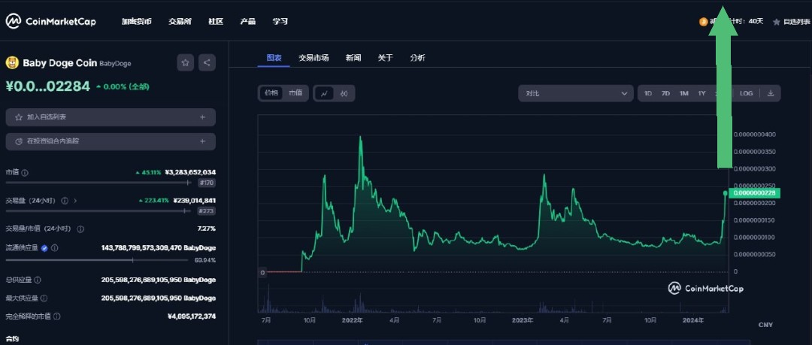Click the ¥239,014,841 volume value
Image resolution: width=812 pixels, height=345 pixels.
pos(194,201)
